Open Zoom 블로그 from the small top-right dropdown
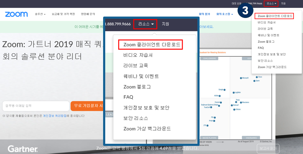 click(x=266, y=42)
